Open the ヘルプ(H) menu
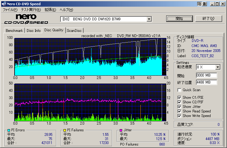This screenshot has width=227, height=148. (67, 10)
